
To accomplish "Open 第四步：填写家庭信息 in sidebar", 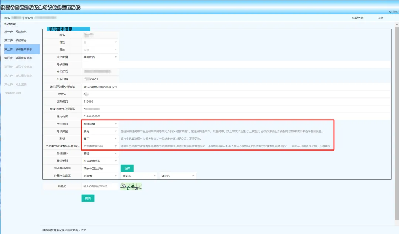I will (x=18, y=58).
